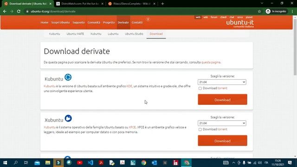The height and width of the screenshot is (167, 297).
Task: Open the 'wiki' top-bar link
Action: (x=206, y=17)
